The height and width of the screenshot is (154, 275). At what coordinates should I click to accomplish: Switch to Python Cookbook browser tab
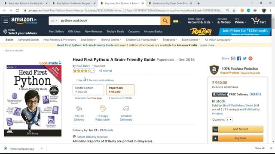[73, 3]
